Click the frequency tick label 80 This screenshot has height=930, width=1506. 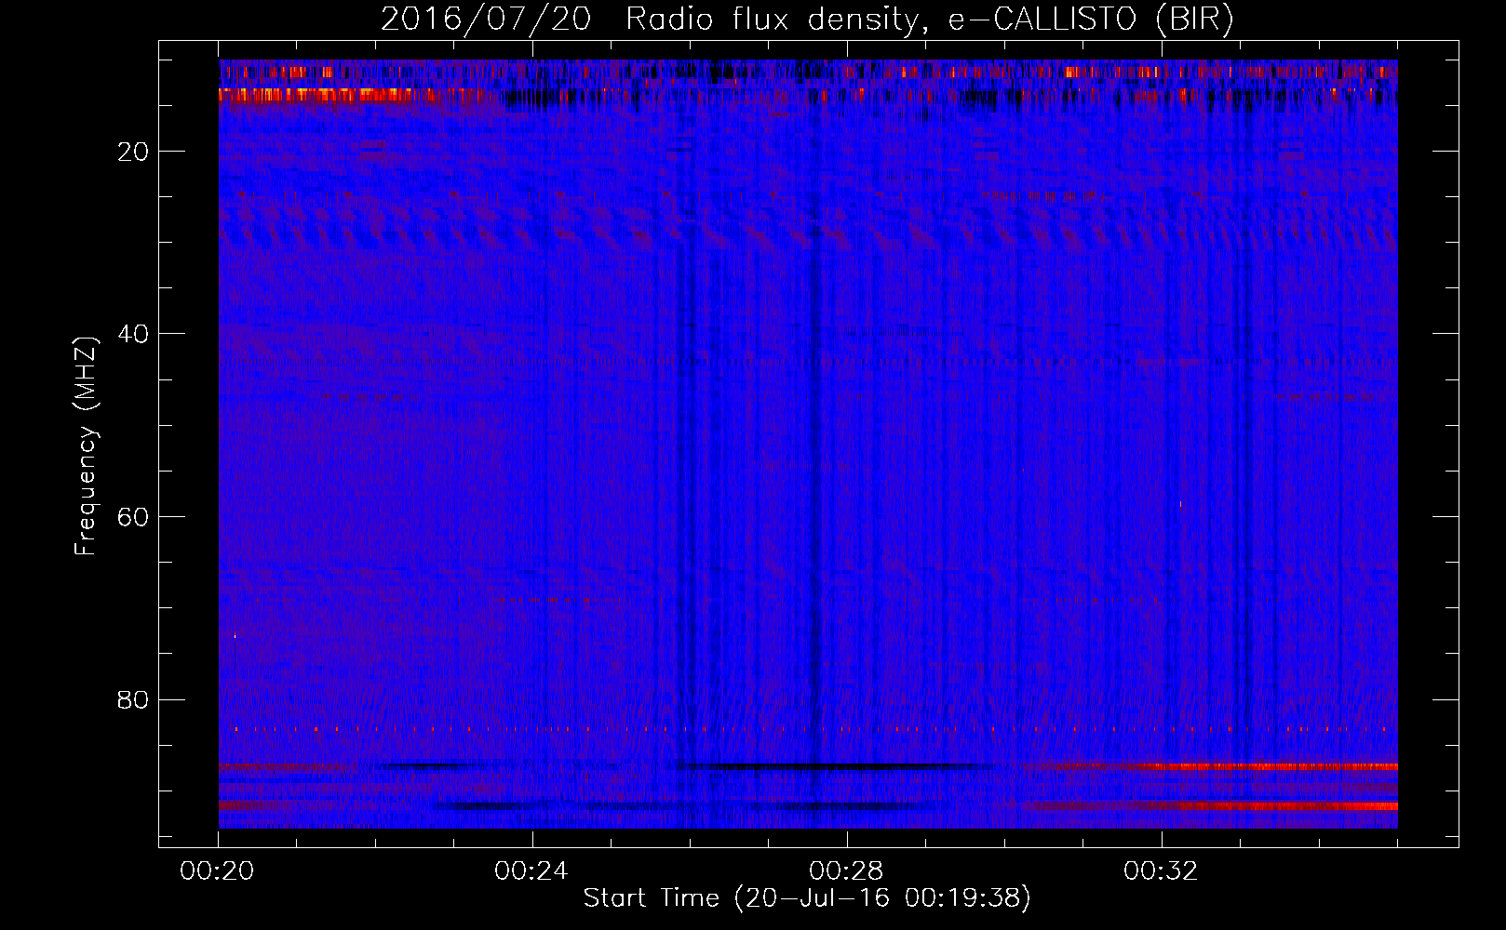point(133,699)
